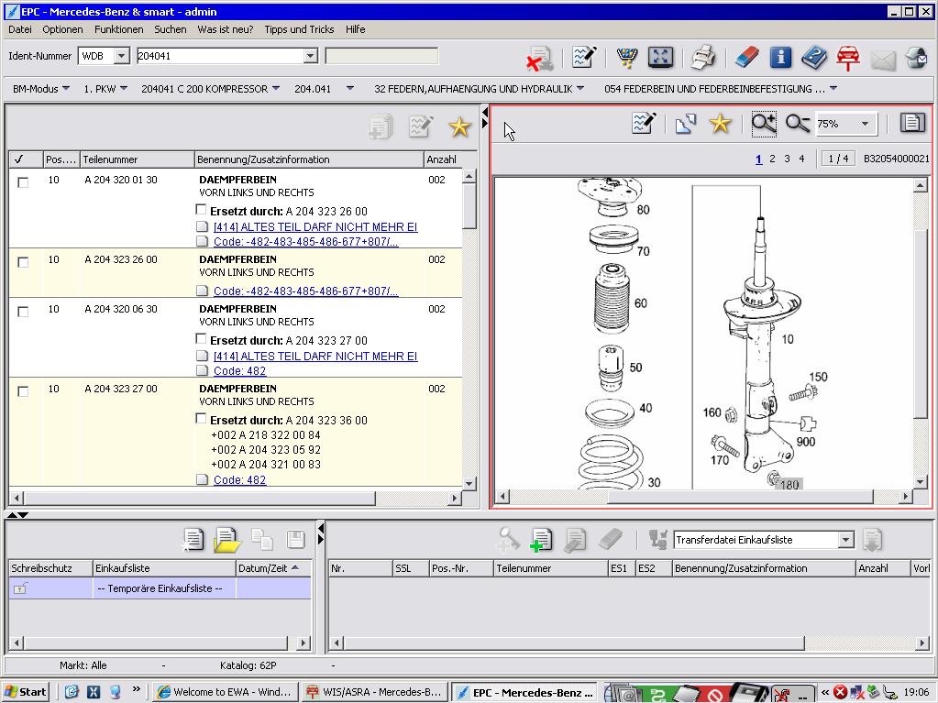Click the lock icon of temporary shopping list
Screen dimensions: 938x703
pyautogui.click(x=20, y=588)
